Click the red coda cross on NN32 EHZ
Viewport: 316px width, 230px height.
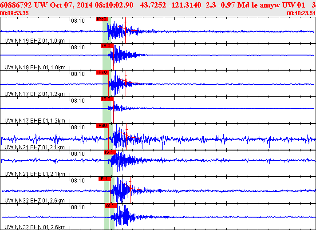[x=130, y=182]
